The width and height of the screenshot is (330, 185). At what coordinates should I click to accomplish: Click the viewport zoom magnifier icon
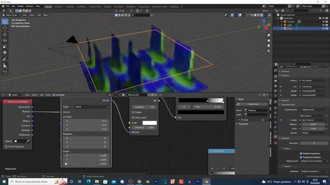269,35
